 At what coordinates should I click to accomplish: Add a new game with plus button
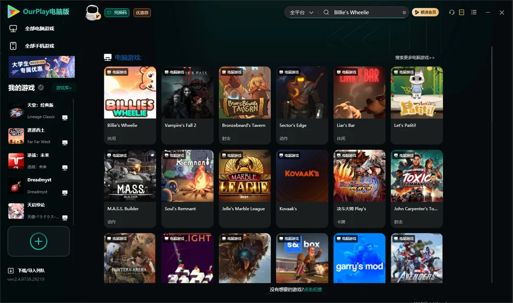38,241
